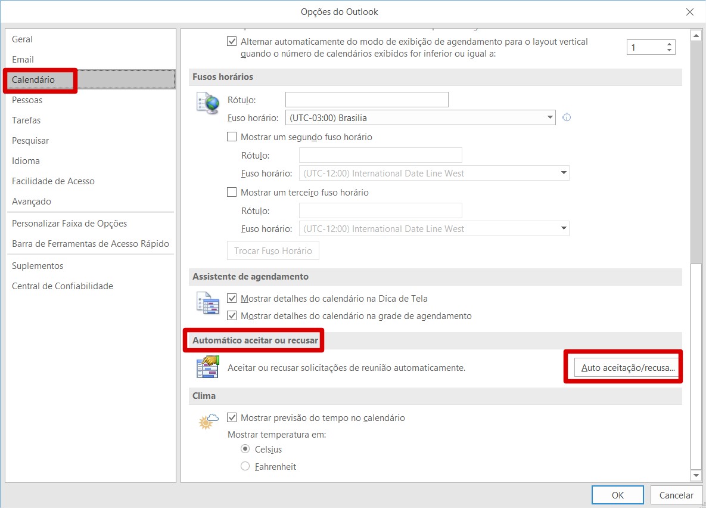Confirm settings with the OK button

click(x=617, y=495)
